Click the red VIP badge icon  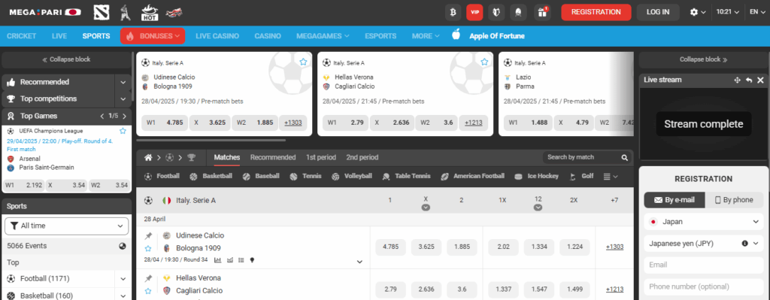pos(474,12)
